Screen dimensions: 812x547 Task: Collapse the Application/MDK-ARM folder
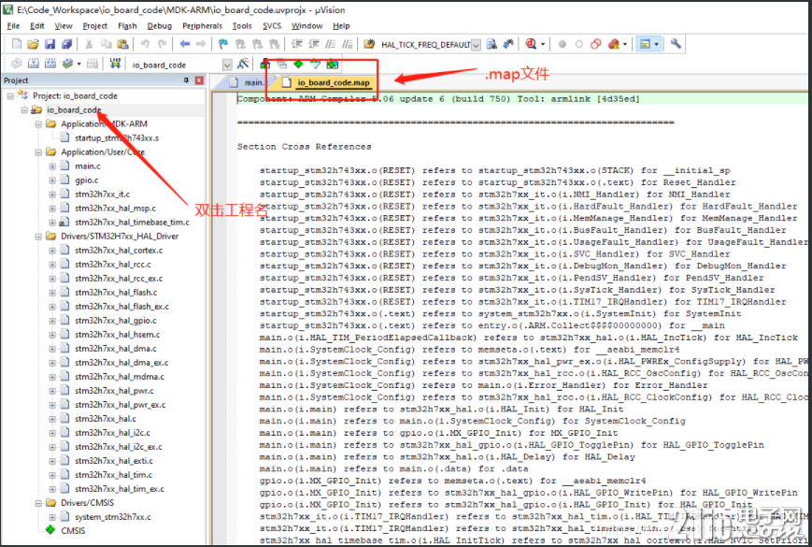(x=38, y=123)
